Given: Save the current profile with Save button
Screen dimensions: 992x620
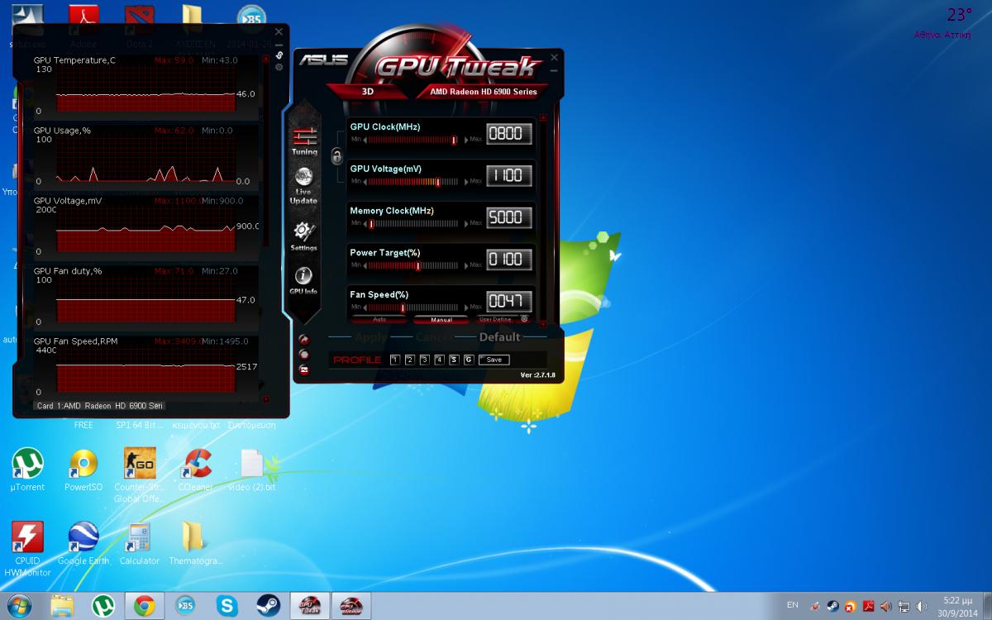Looking at the screenshot, I should click(x=494, y=360).
